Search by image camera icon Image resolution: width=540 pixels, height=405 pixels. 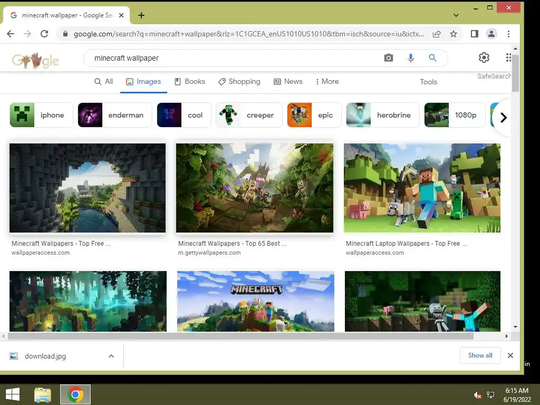click(389, 58)
